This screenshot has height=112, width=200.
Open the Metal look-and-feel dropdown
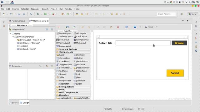pos(157,27)
